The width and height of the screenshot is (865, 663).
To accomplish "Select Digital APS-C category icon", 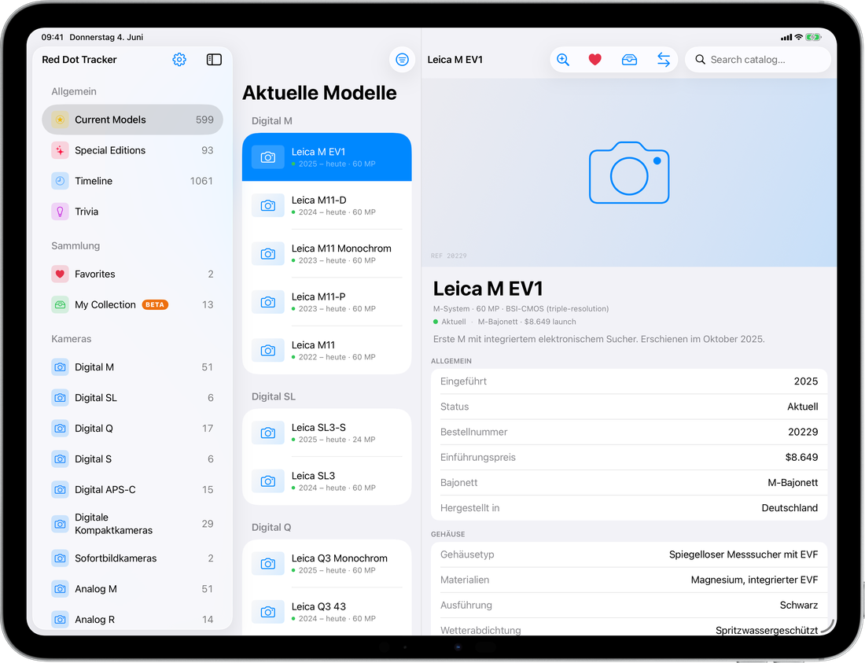I will 60,490.
